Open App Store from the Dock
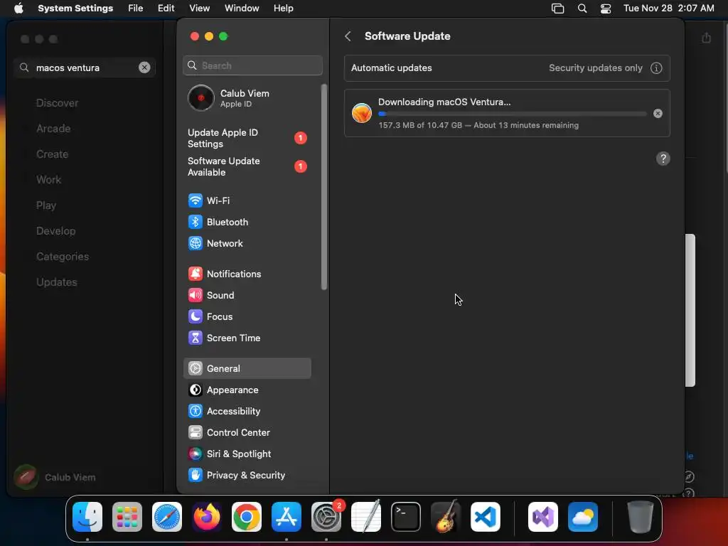728x546 pixels. pyautogui.click(x=287, y=517)
